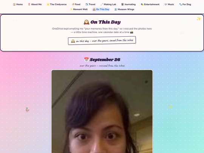204x153 pixels.
Task: Visit the Making Lab page
Action: [108, 5]
